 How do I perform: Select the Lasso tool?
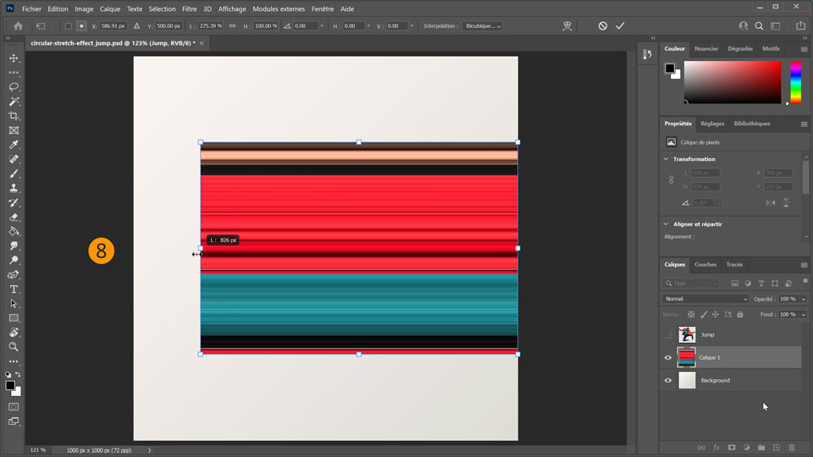tap(14, 87)
